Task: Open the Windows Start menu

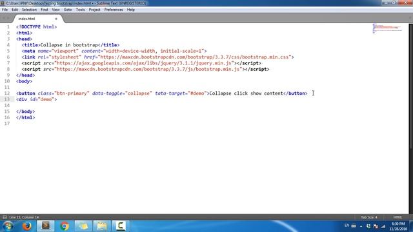Action: (8, 226)
